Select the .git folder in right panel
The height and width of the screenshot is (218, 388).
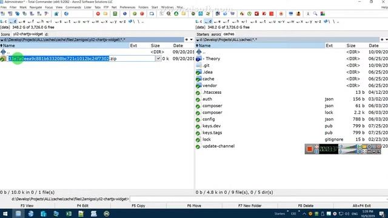[x=206, y=65]
